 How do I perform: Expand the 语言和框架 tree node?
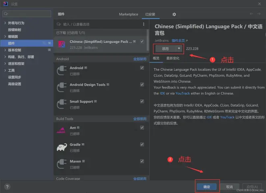coord(5,63)
